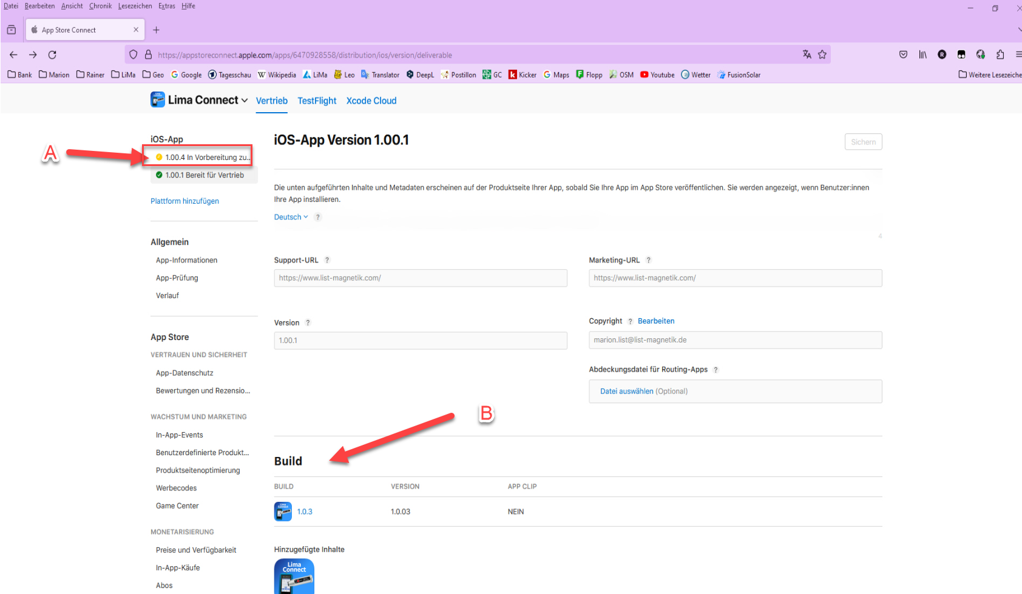The width and height of the screenshot is (1022, 594).
Task: Bookmark this page with the star icon
Action: tap(822, 55)
